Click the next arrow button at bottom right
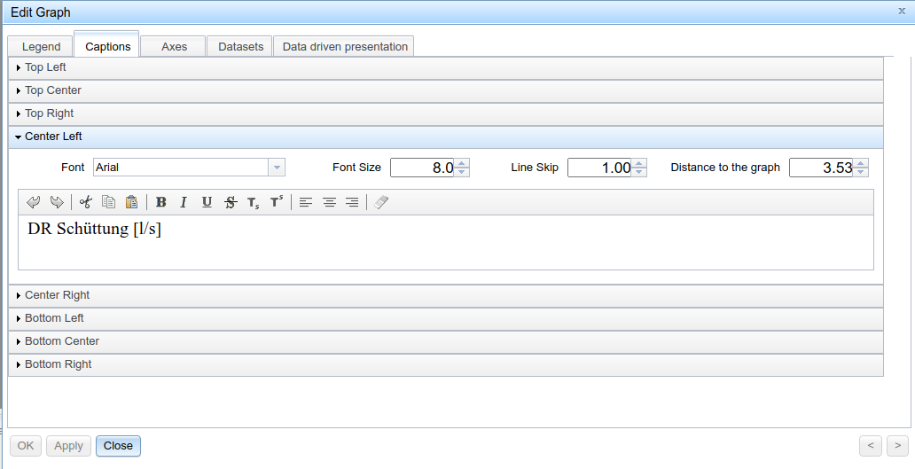The width and height of the screenshot is (915, 469). click(897, 445)
